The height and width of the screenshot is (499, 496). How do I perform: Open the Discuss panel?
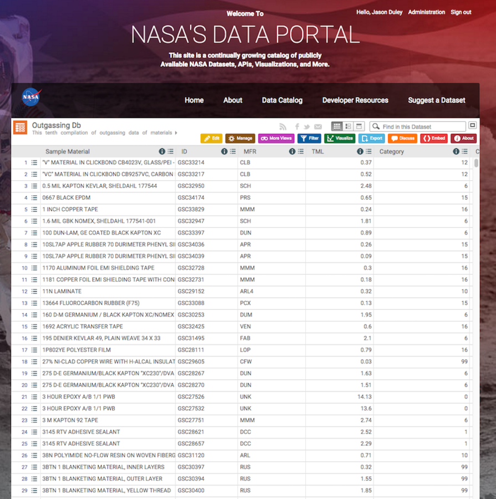pyautogui.click(x=402, y=139)
